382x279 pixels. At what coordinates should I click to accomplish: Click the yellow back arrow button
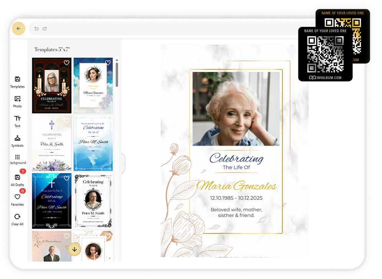tap(18, 29)
